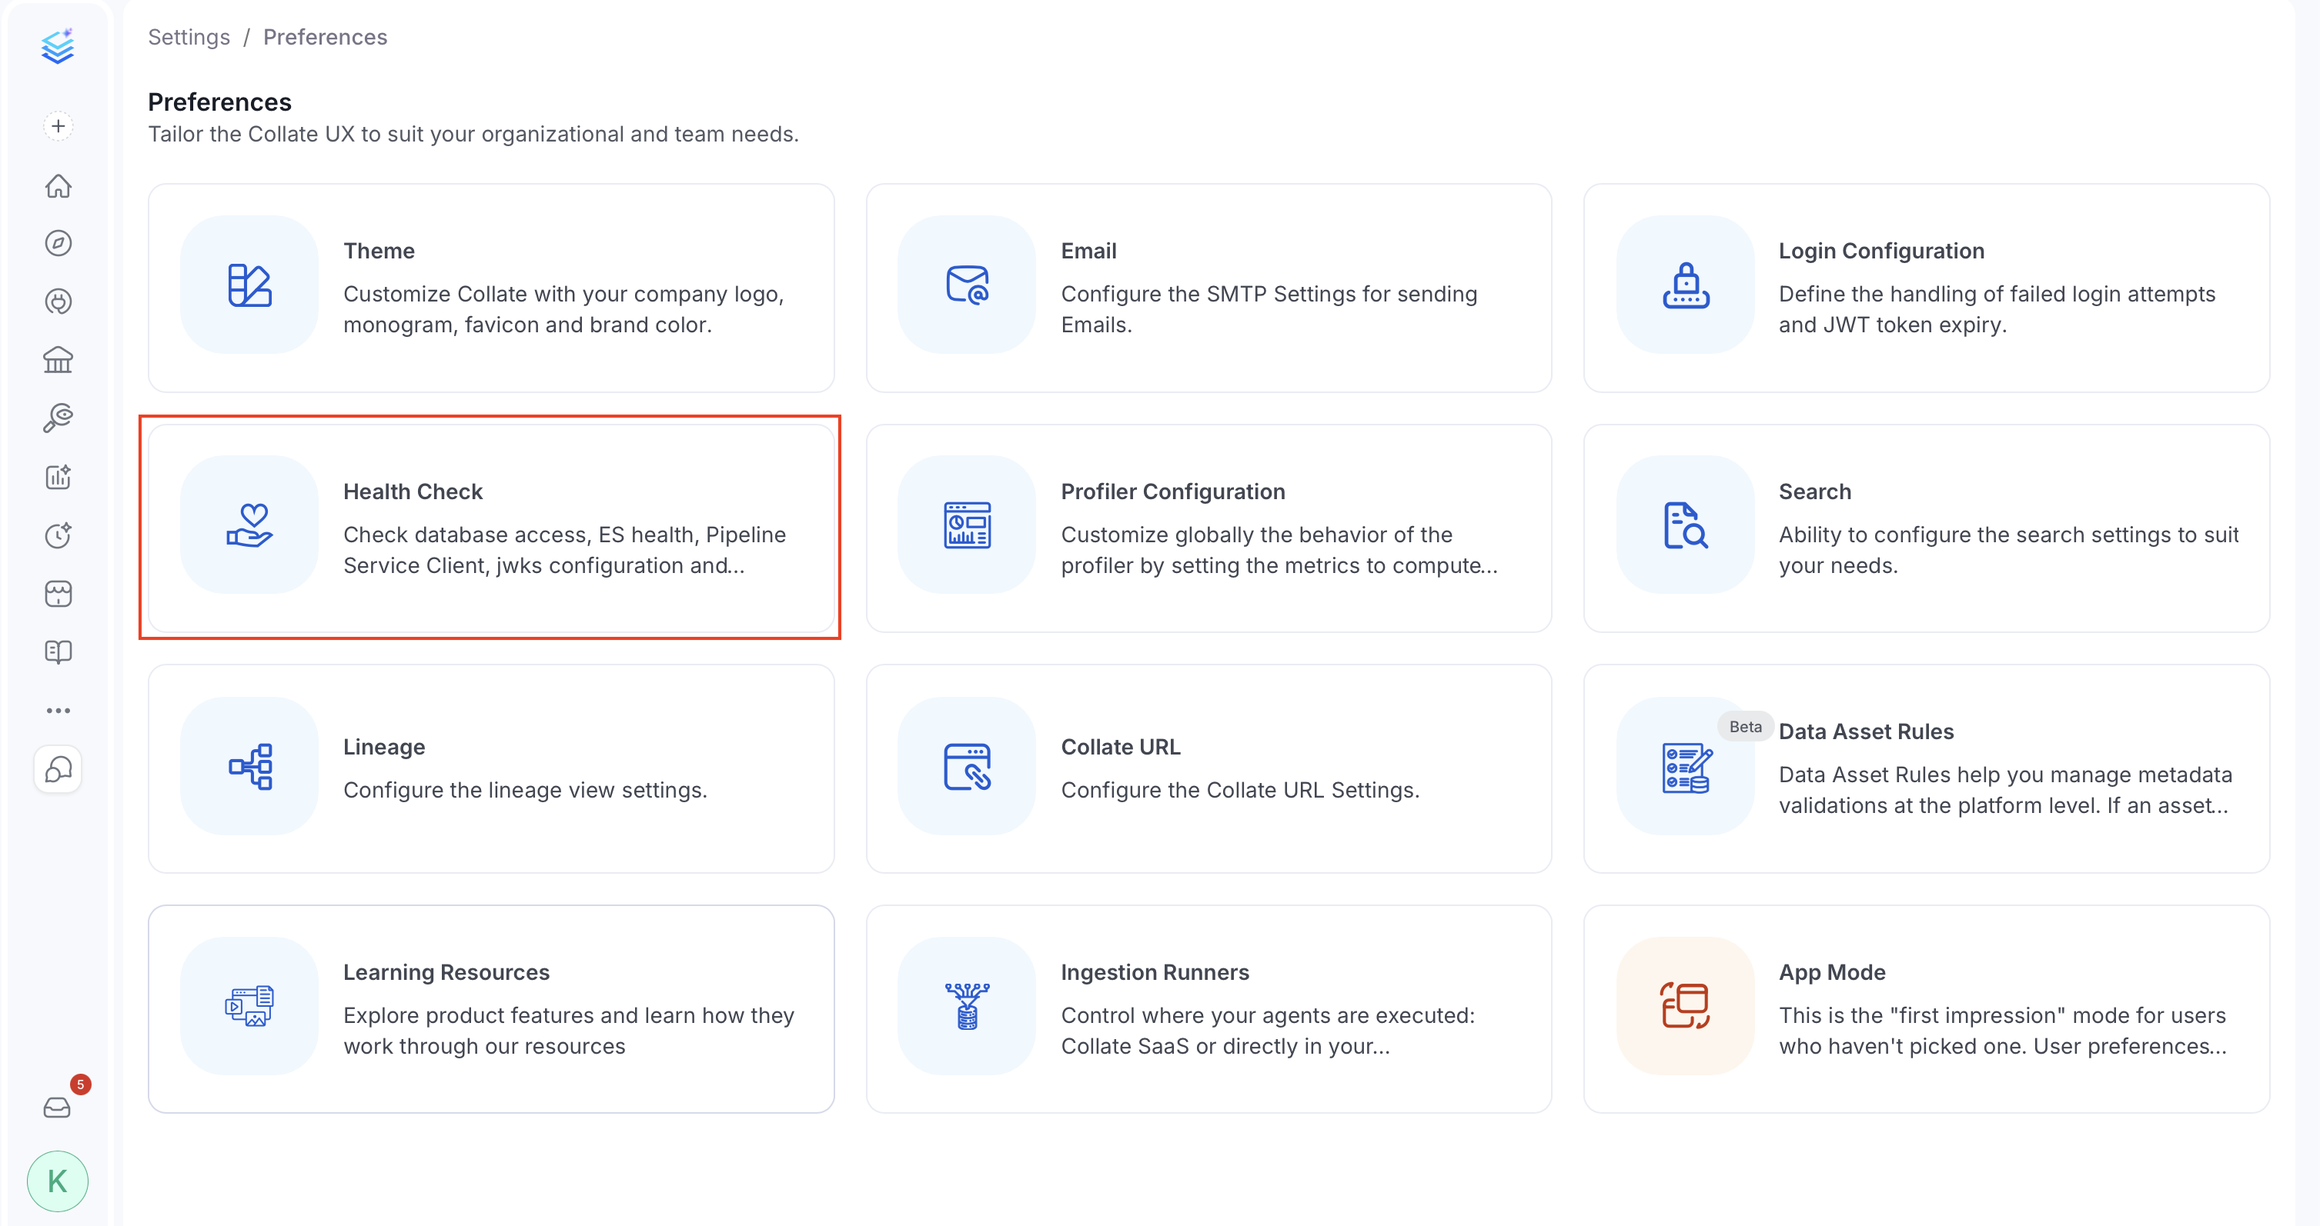Image resolution: width=2320 pixels, height=1226 pixels.
Task: Go to Home via the house icon
Action: tap(59, 185)
